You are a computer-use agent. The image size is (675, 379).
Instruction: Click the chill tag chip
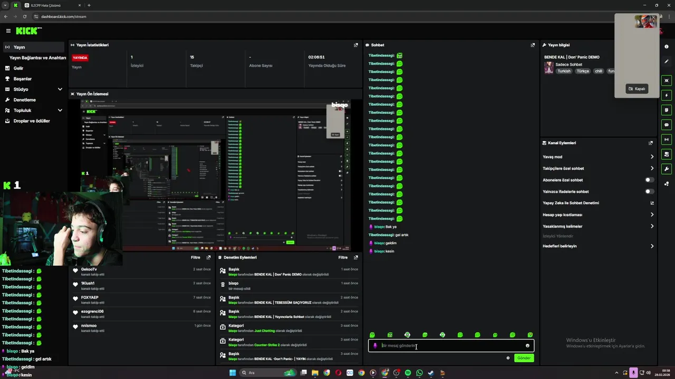pyautogui.click(x=598, y=71)
